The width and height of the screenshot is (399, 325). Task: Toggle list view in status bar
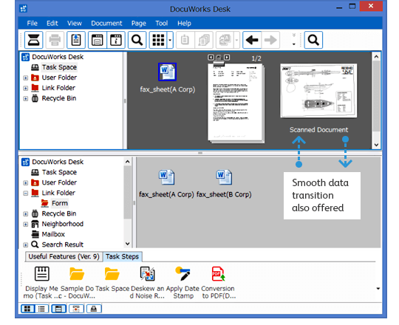tap(41, 309)
